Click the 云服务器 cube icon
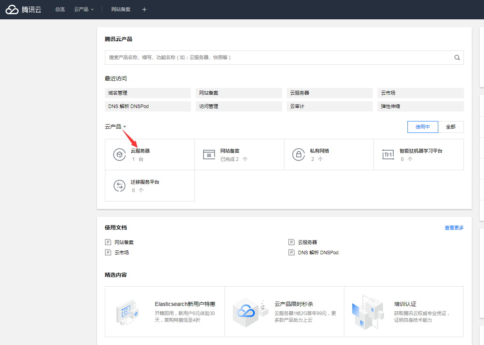 point(120,155)
